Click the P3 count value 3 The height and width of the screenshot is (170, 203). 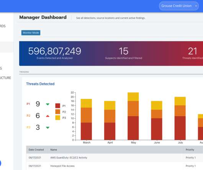pyautogui.click(x=38, y=127)
